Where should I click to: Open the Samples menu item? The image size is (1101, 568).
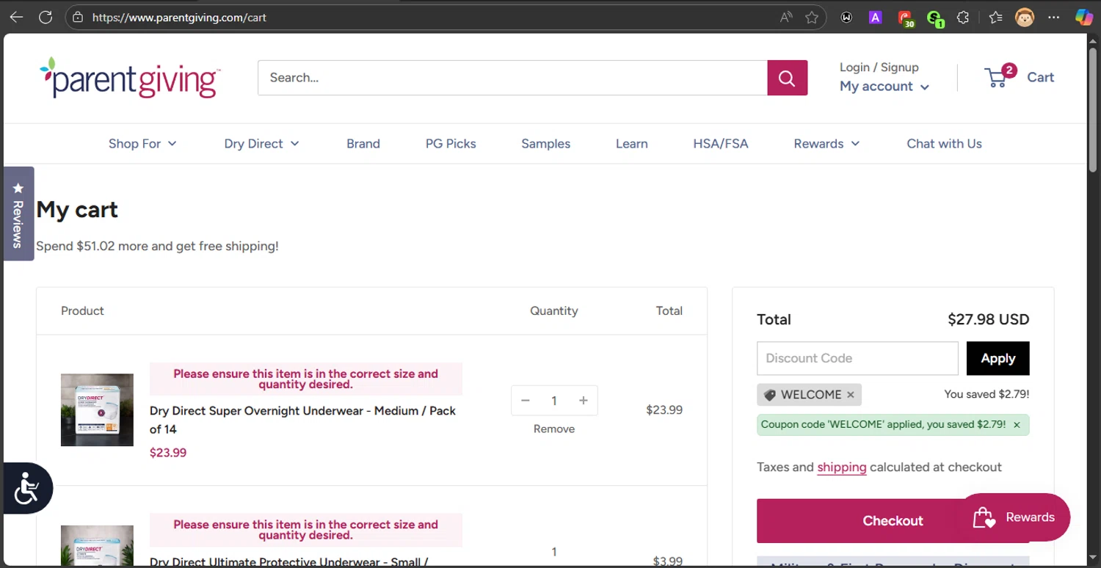(x=545, y=144)
